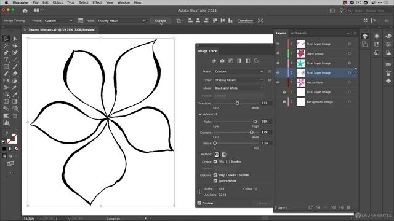Click the Black and White preset icon
Screen dimensions: 394x221
(x=247, y=61)
